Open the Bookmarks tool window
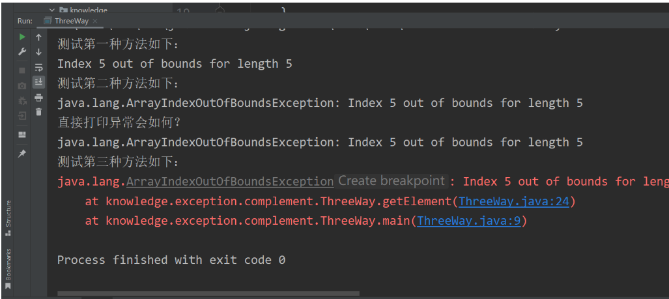This screenshot has width=669, height=299. pos(8,269)
